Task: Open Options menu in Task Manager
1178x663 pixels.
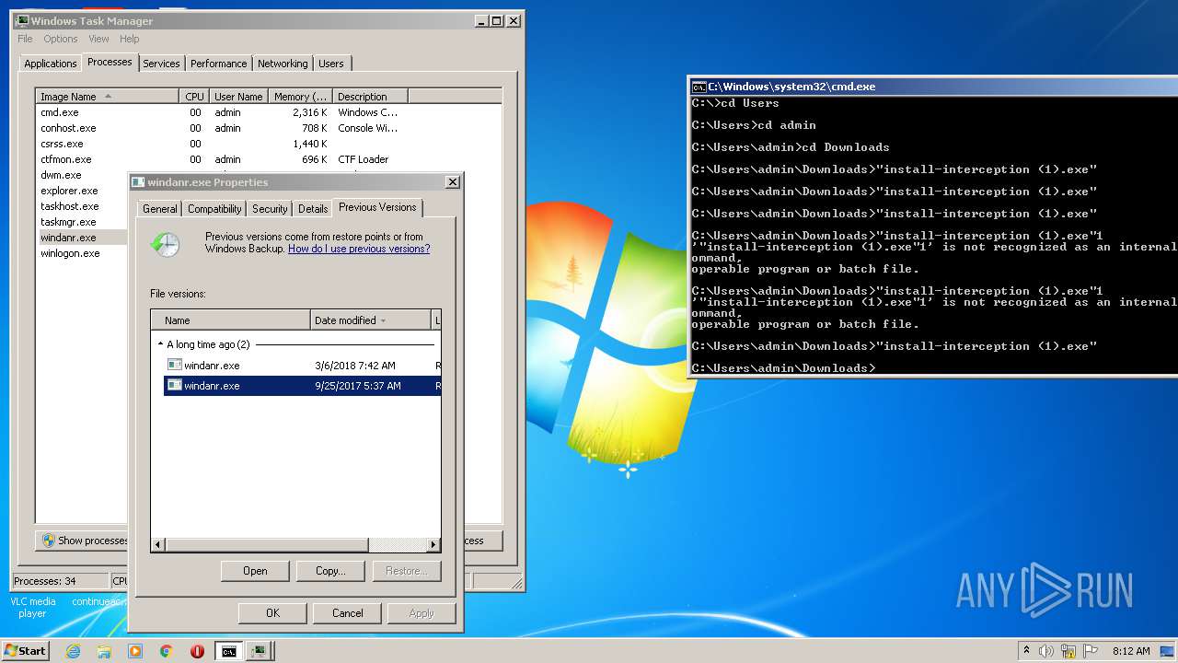Action: [x=61, y=39]
